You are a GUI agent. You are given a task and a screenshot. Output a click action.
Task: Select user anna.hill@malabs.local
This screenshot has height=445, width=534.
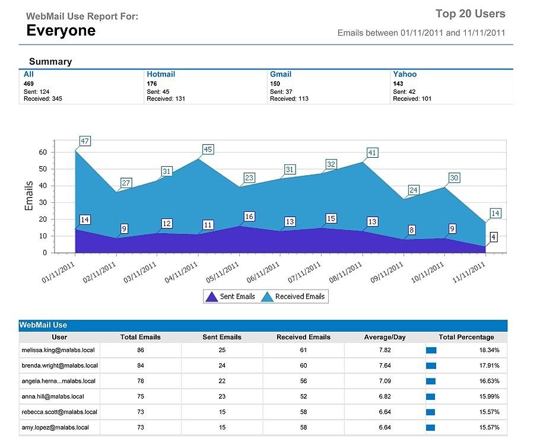pos(53,397)
